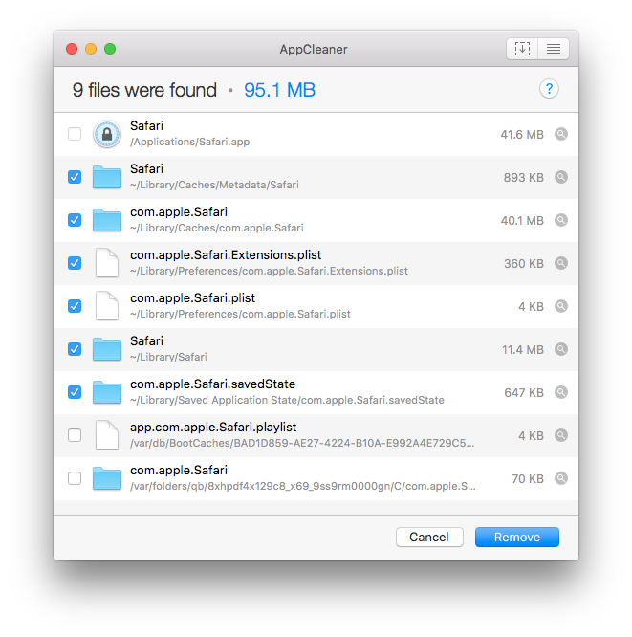Show the 11.4 MB Safari folder in Finder
632x637 pixels.
tap(561, 349)
